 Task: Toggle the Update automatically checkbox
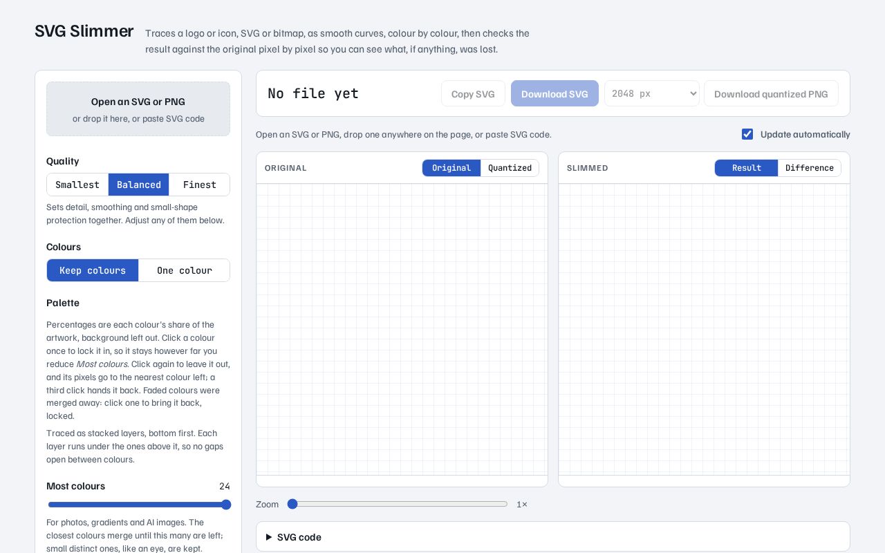[747, 134]
